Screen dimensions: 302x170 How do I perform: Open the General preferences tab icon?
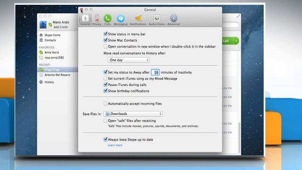pos(85,19)
